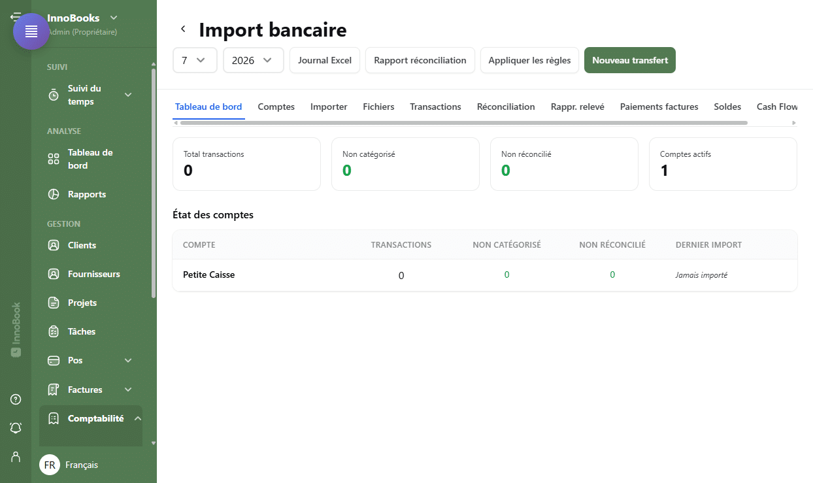The width and height of the screenshot is (813, 483).
Task: Click the DERNIER IMPORT column header
Action: click(x=708, y=245)
